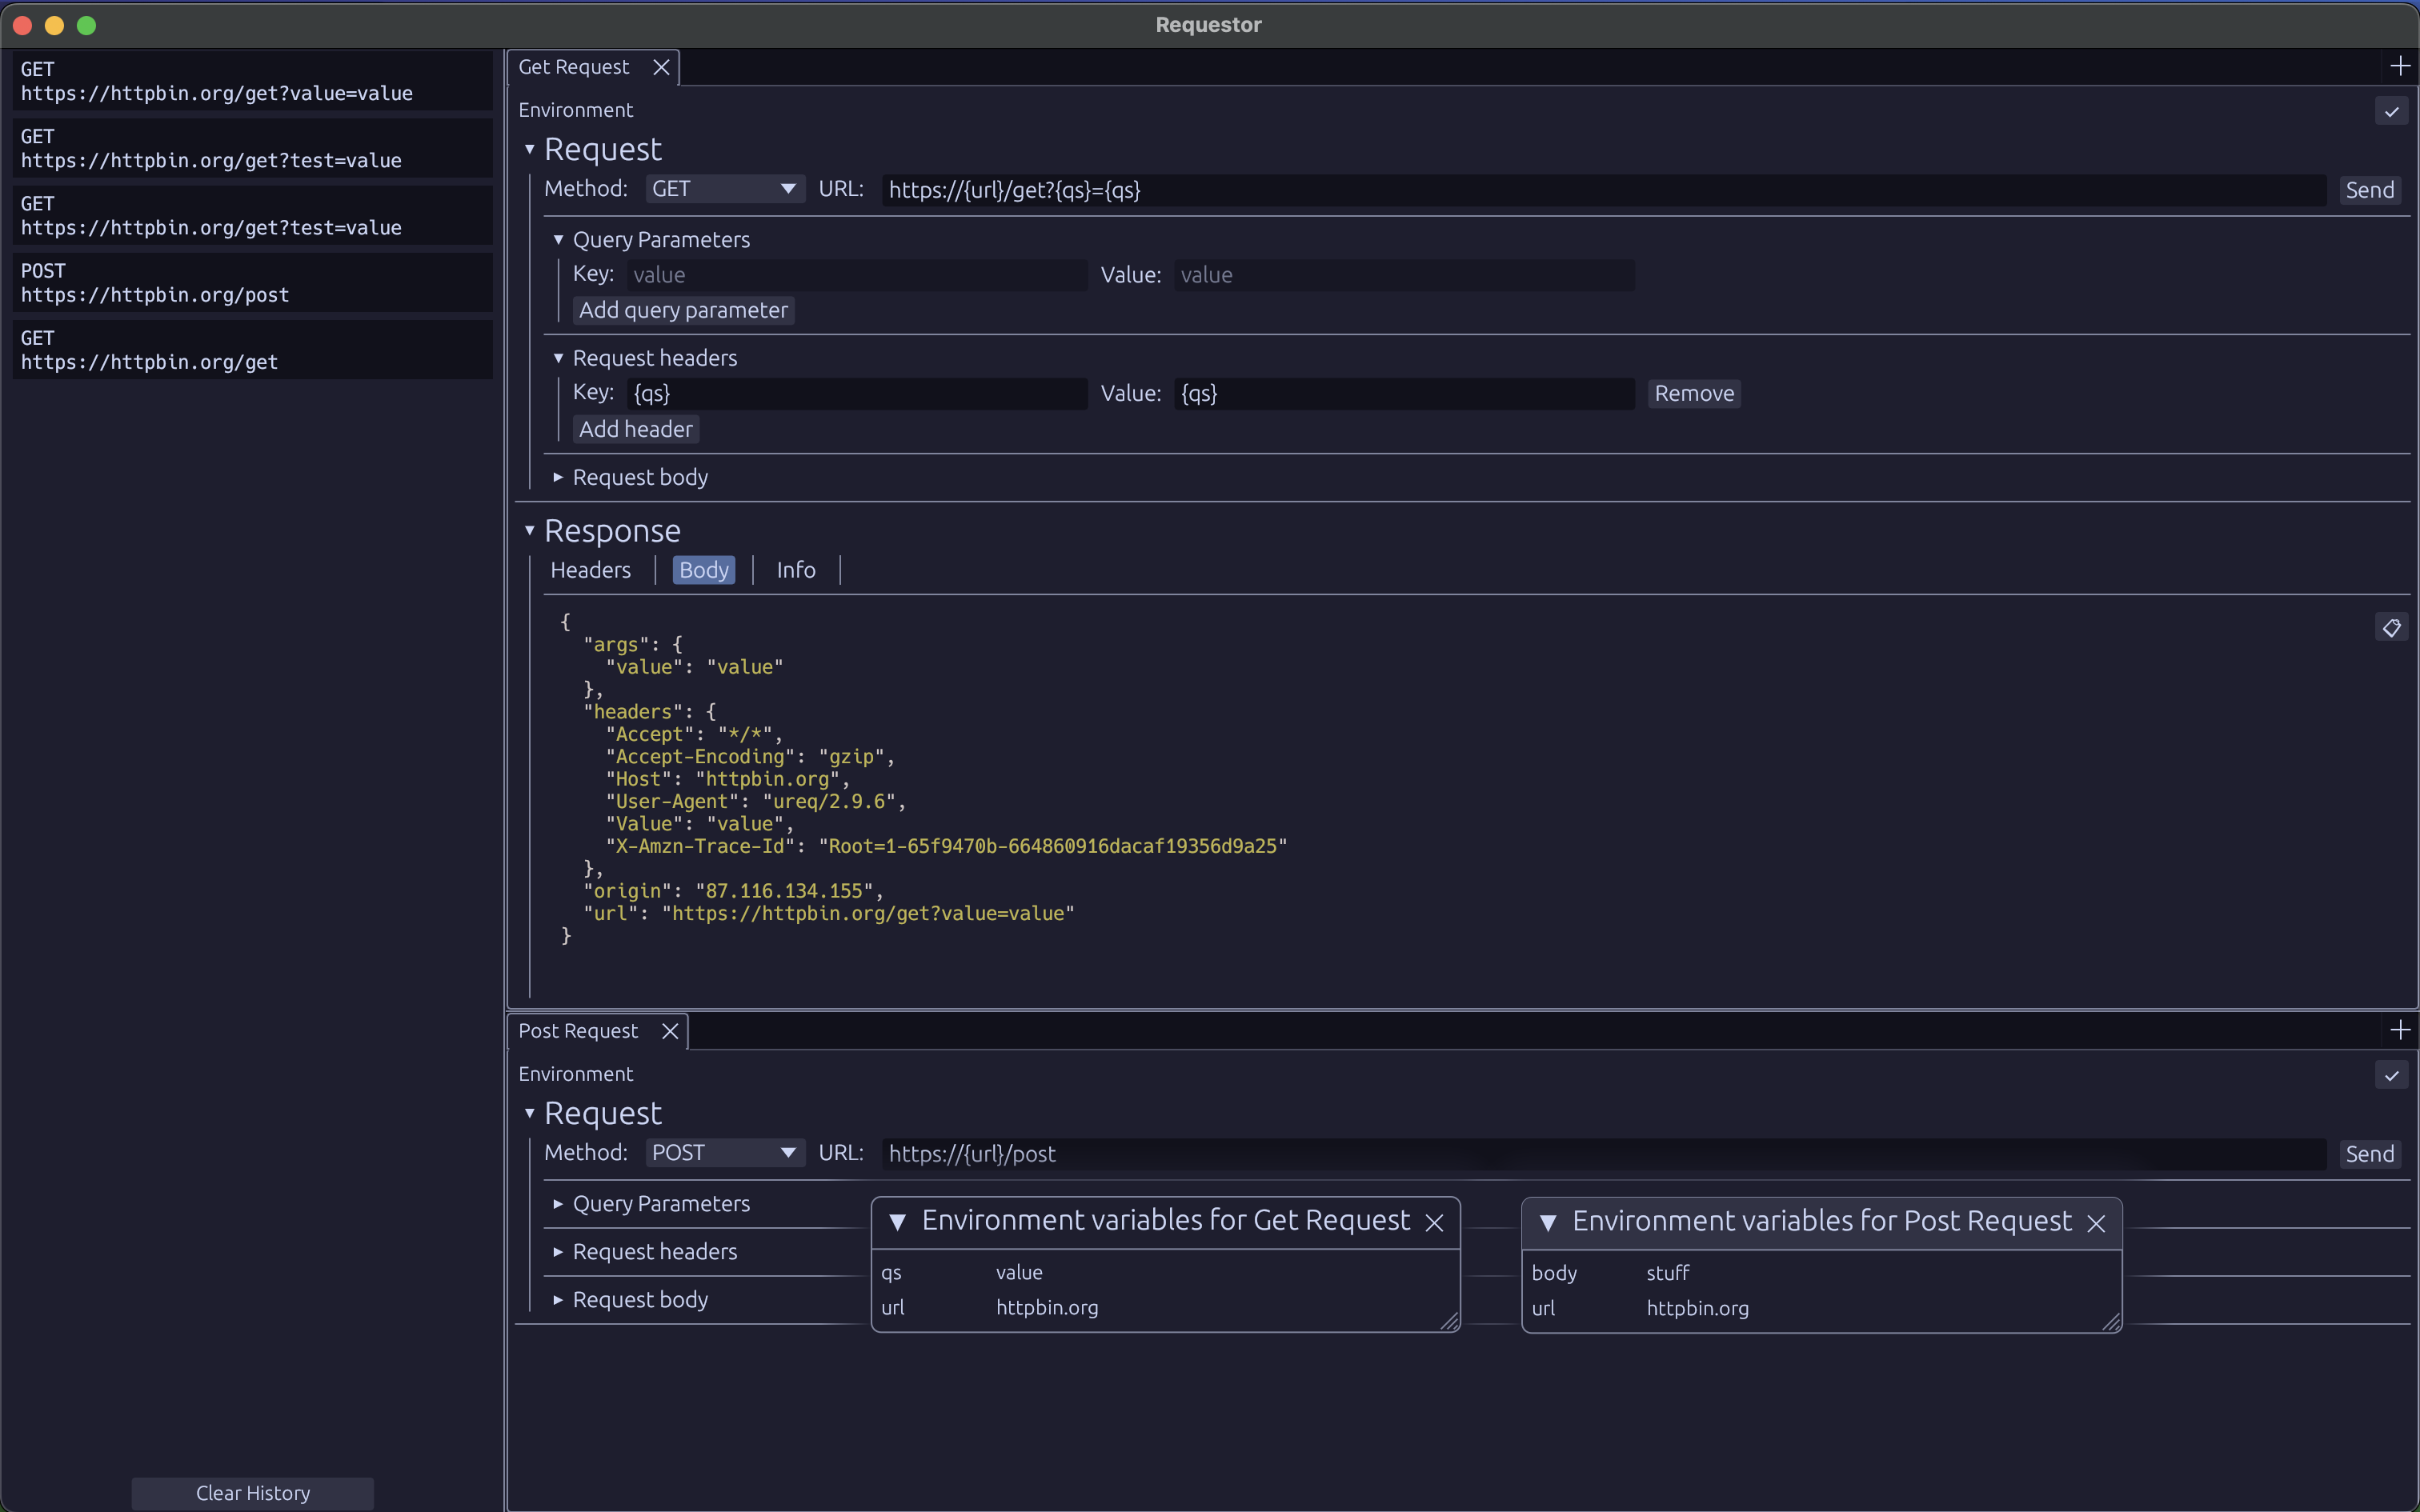The image size is (2420, 1512).
Task: Open the POST method dropdown
Action: click(x=724, y=1153)
